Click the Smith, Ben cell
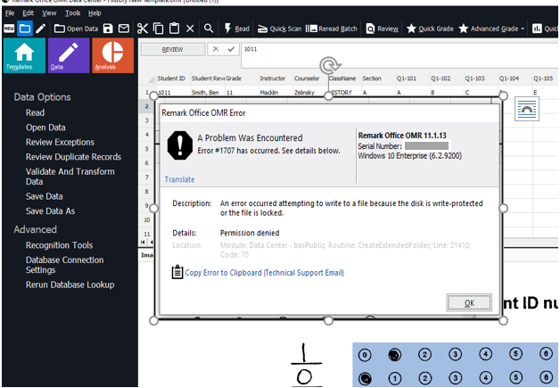 pos(206,92)
